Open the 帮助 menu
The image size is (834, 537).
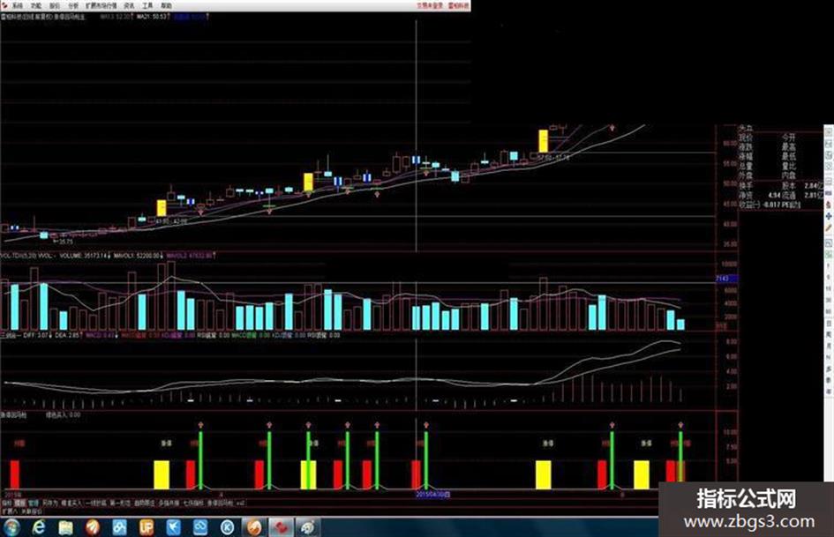coord(166,6)
